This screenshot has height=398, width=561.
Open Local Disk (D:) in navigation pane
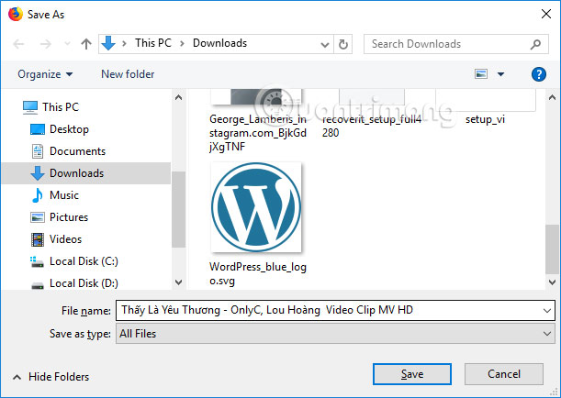point(84,283)
